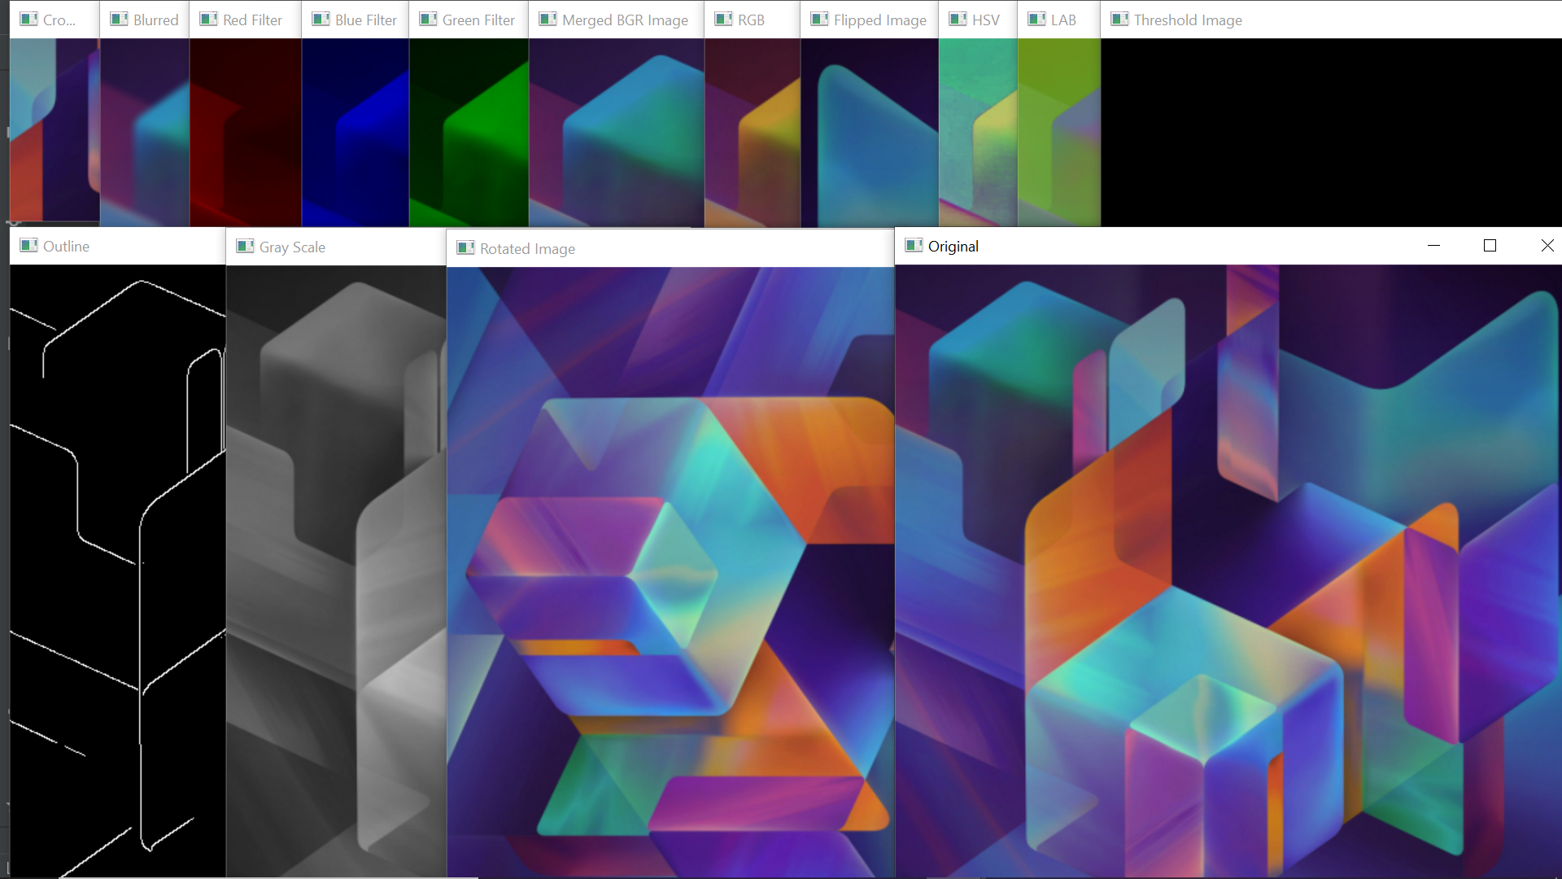1562x879 pixels.
Task: Focus the Gray Scale window title
Action: click(x=292, y=247)
